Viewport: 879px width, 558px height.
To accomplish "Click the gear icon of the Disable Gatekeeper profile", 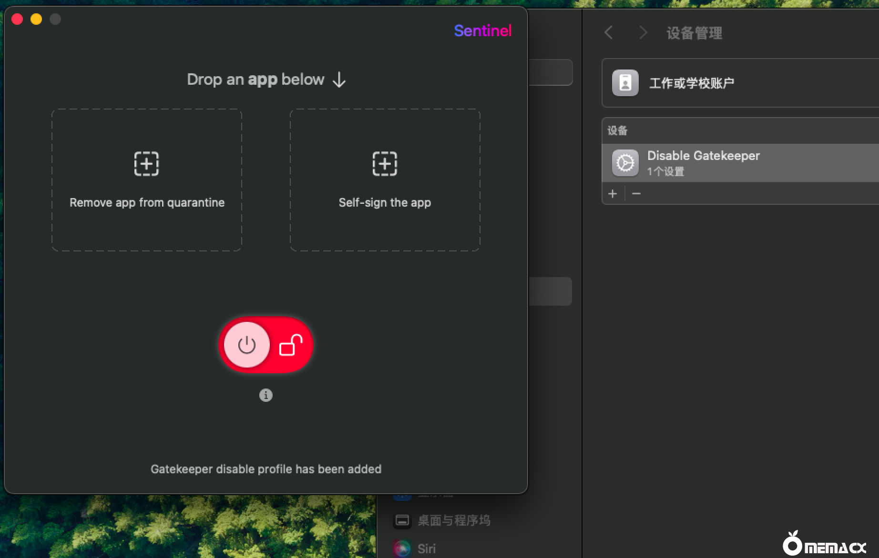I will click(625, 163).
